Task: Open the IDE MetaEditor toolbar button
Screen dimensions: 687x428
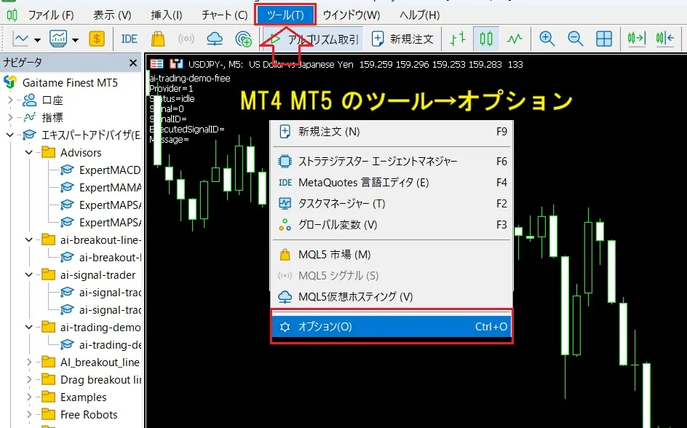Action: pyautogui.click(x=129, y=39)
